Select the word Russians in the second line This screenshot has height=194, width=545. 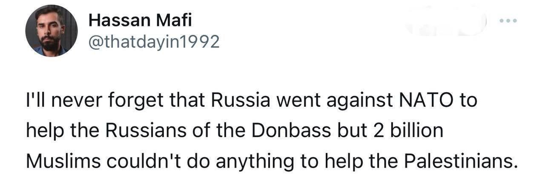(146, 131)
